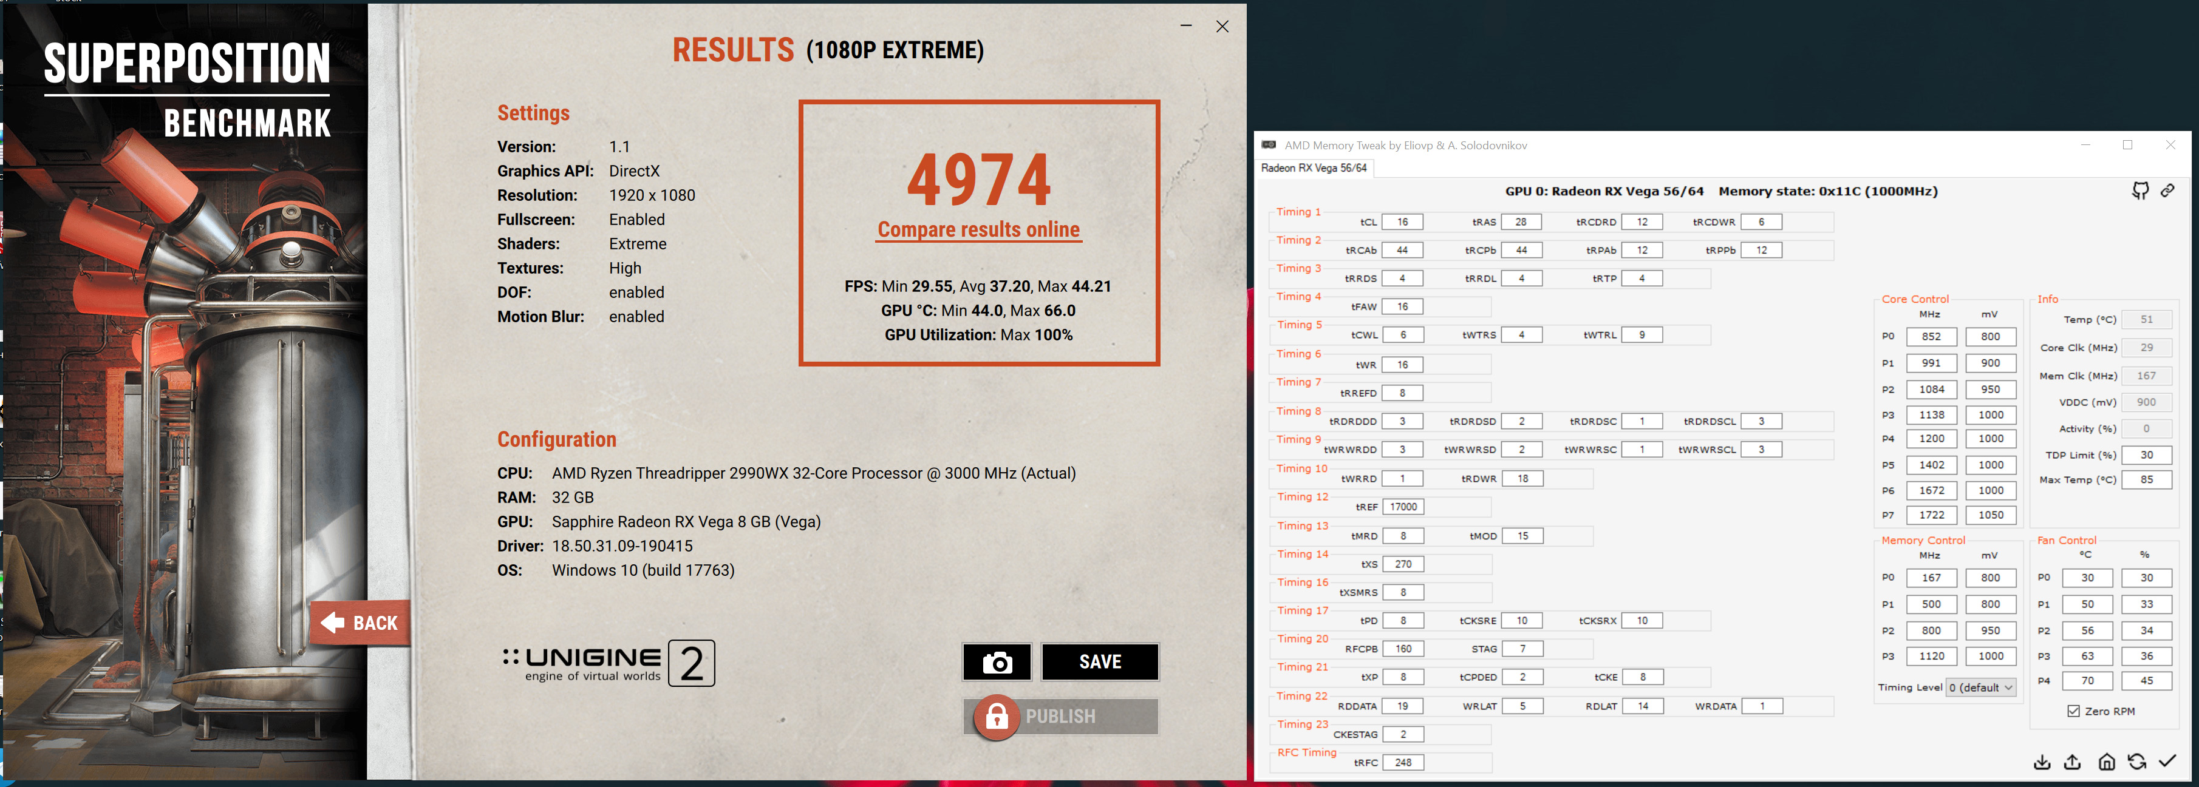The image size is (2199, 787).
Task: Take screenshot with camera icon button
Action: [996, 661]
